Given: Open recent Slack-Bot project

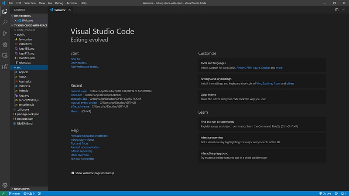Looking at the screenshot, I should point(76,95).
